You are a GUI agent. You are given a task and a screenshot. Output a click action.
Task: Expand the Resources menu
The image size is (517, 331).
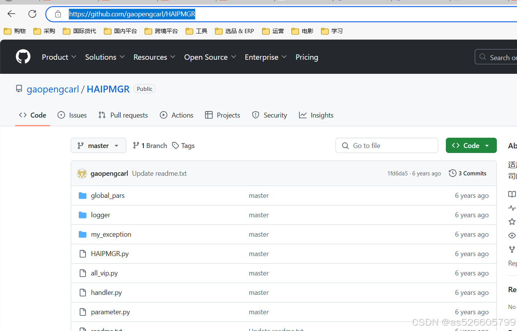pyautogui.click(x=154, y=57)
